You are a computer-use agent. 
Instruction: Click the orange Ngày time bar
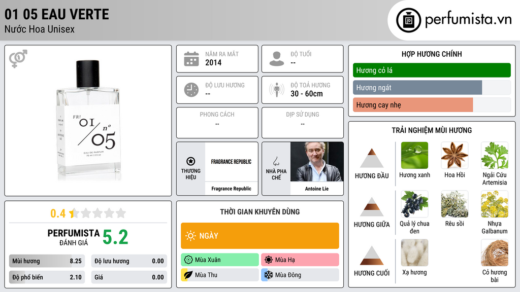(260, 236)
